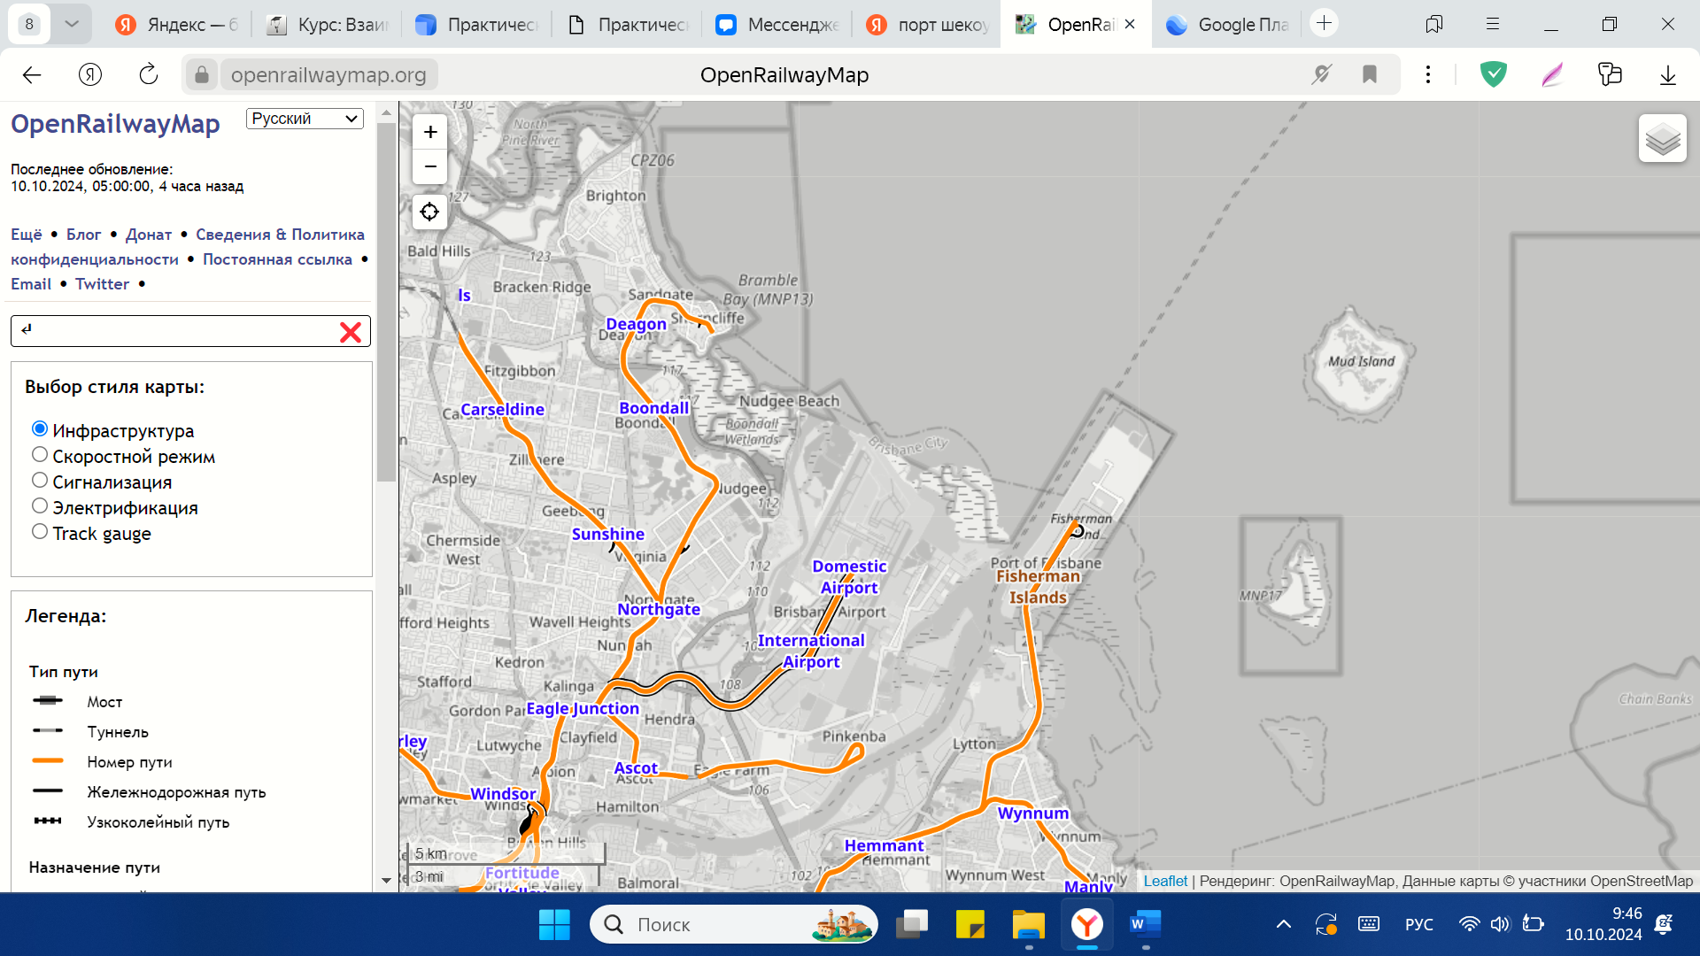Open the Постоянная ссылка link

click(x=278, y=259)
